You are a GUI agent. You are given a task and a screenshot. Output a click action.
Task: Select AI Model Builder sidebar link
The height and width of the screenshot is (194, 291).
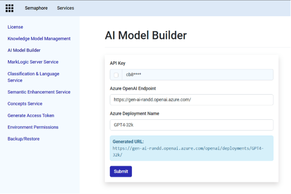coord(24,50)
